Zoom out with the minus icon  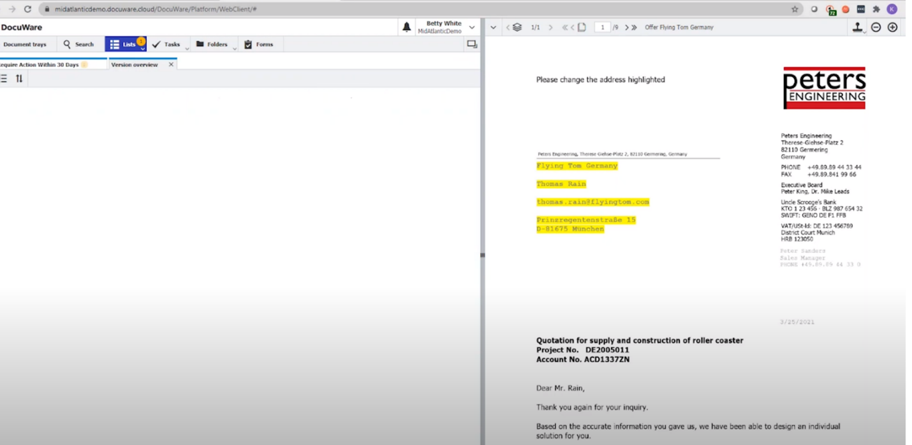876,27
